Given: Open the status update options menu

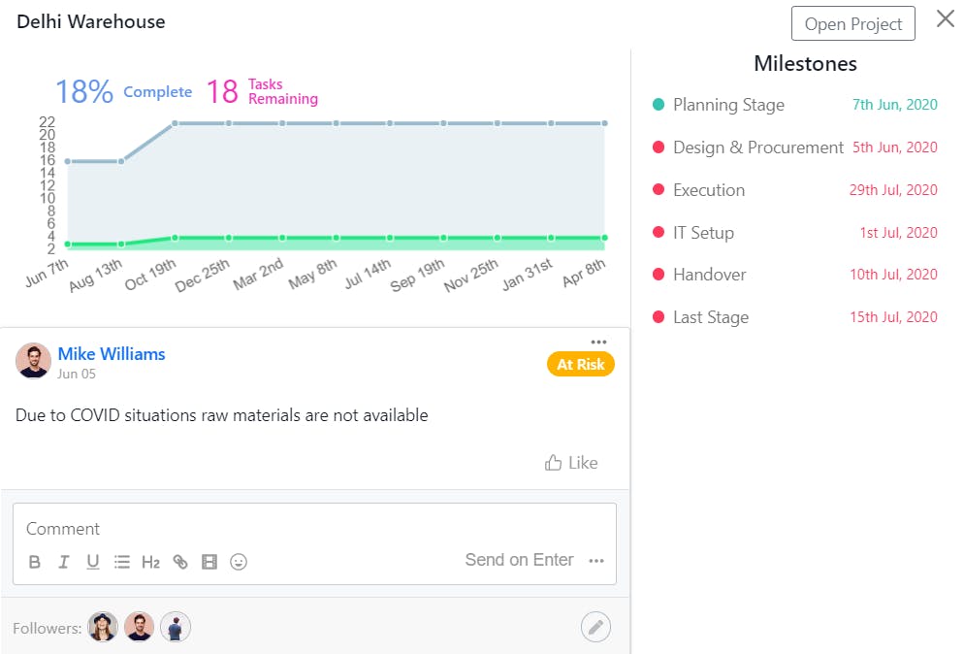Looking at the screenshot, I should [x=598, y=342].
